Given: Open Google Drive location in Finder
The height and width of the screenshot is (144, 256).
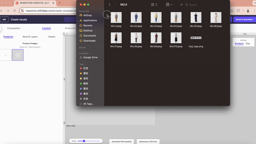Looking at the screenshot, I should point(89,58).
